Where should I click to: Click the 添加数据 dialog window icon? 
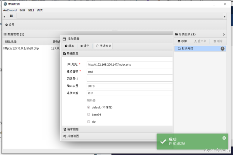point(64,39)
